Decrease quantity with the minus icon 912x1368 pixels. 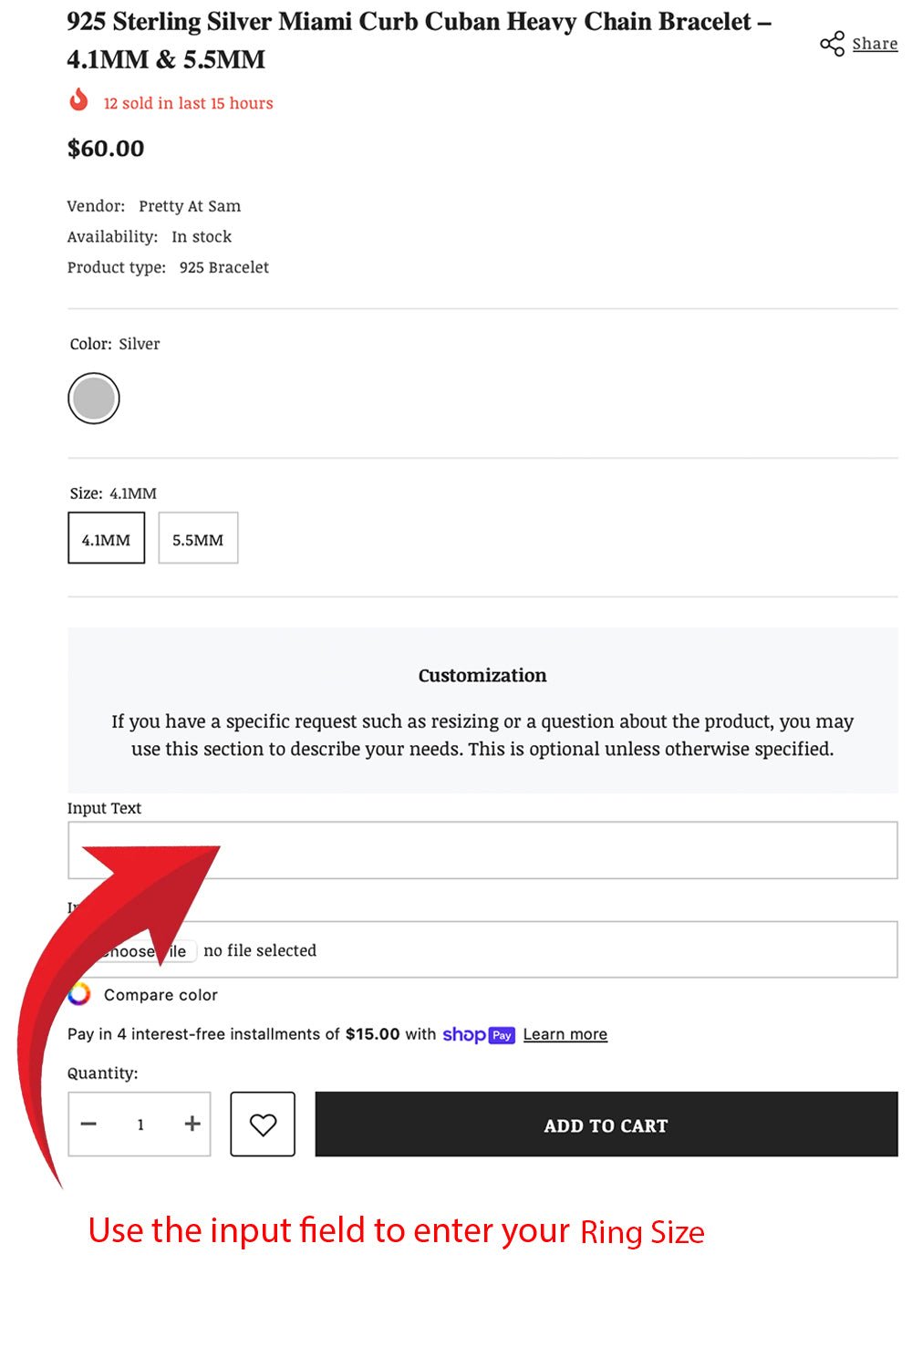pyautogui.click(x=88, y=1124)
